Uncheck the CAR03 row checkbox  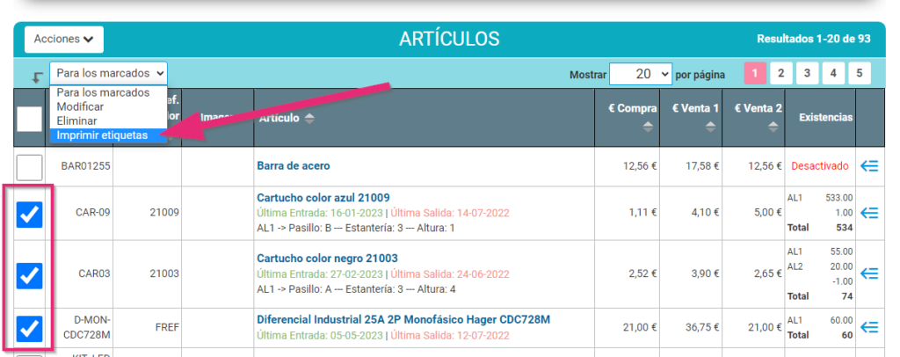30,274
